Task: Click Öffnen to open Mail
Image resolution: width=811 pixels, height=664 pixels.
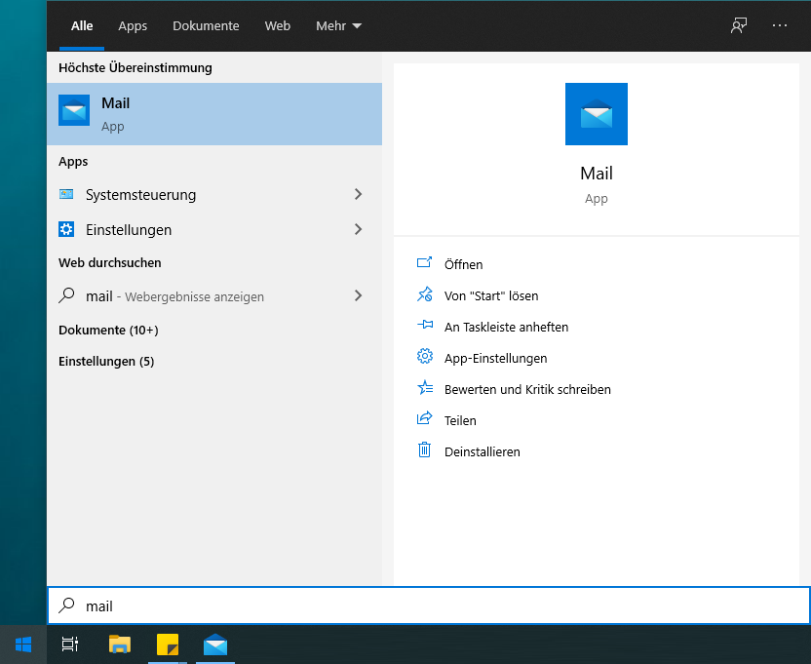Action: coord(463,264)
